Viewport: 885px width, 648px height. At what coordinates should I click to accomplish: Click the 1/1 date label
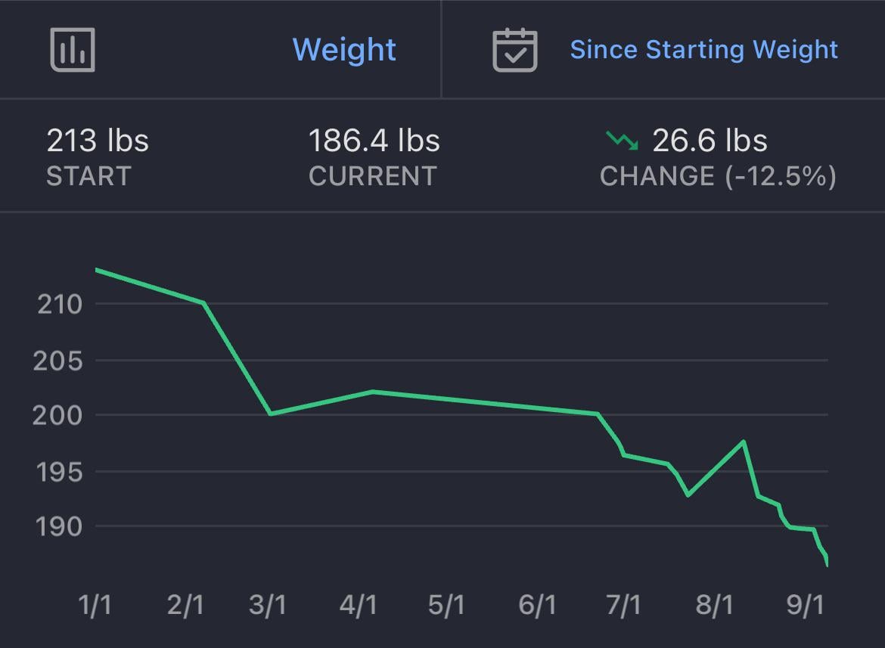pyautogui.click(x=95, y=606)
